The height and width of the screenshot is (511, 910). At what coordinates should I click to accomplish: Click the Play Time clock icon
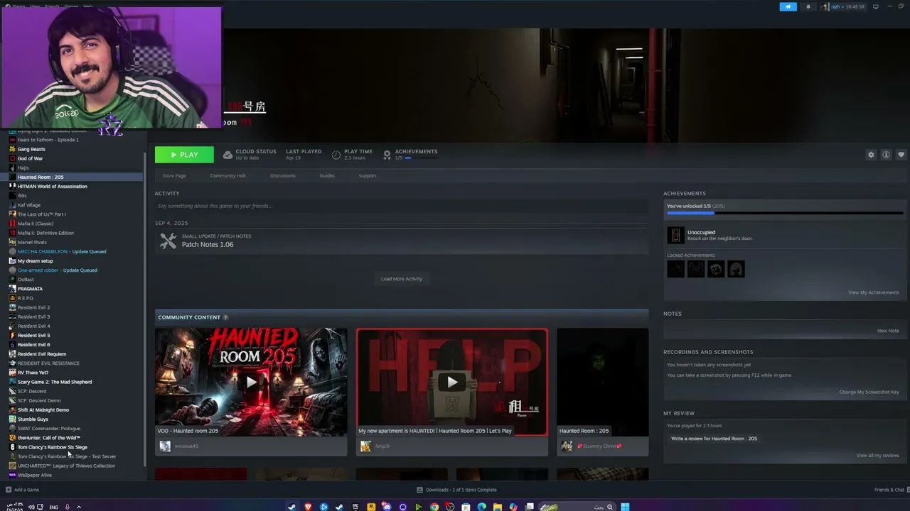pyautogui.click(x=336, y=154)
